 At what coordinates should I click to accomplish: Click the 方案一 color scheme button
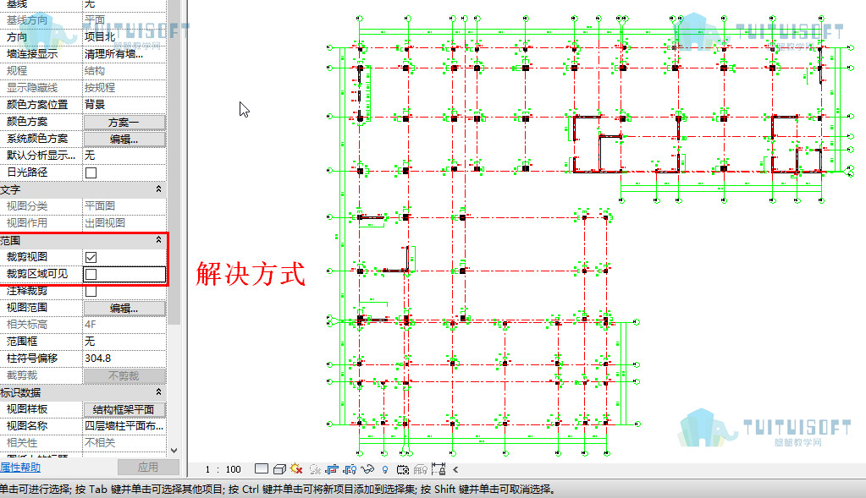coord(124,122)
